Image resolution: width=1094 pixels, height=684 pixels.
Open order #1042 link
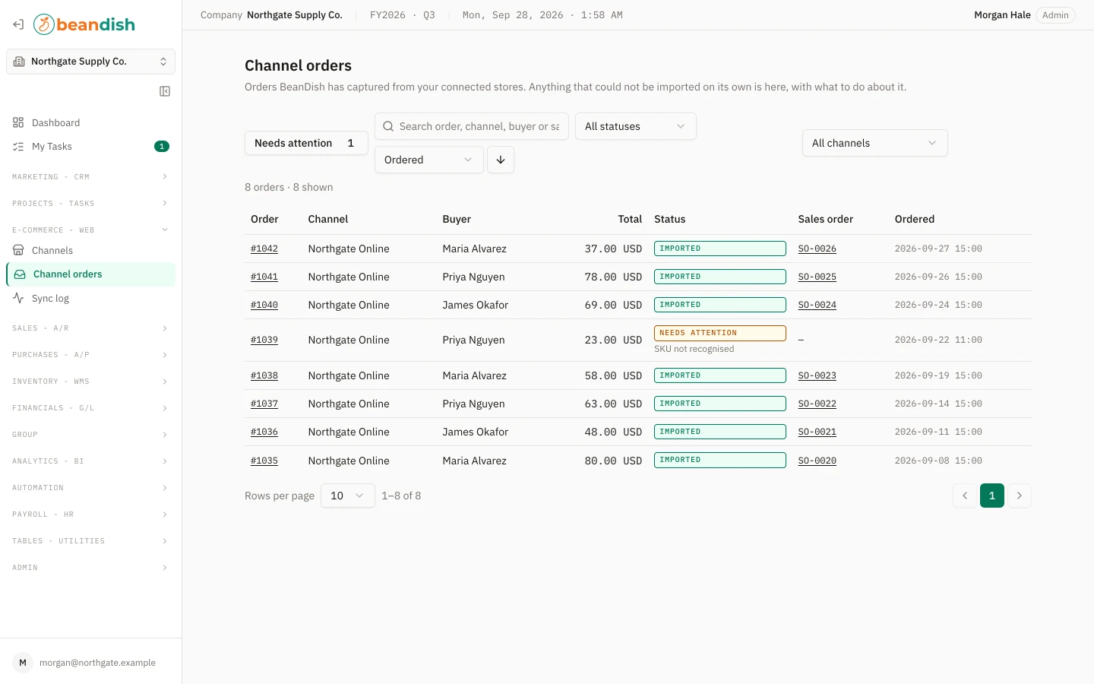coord(264,249)
